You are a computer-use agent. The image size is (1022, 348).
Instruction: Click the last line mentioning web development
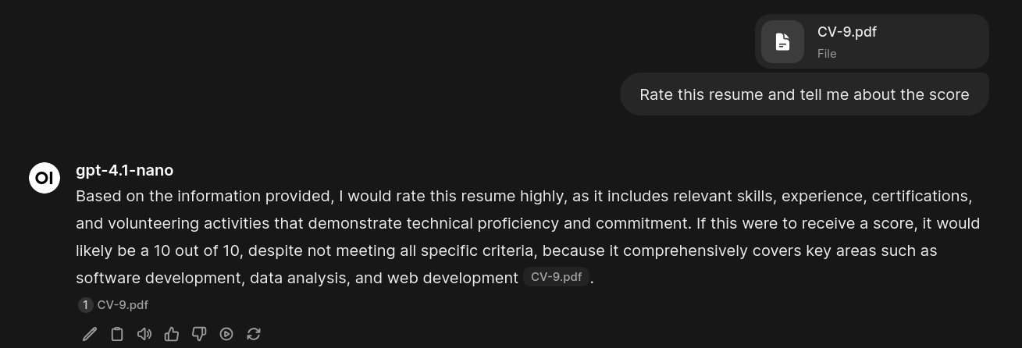point(297,278)
